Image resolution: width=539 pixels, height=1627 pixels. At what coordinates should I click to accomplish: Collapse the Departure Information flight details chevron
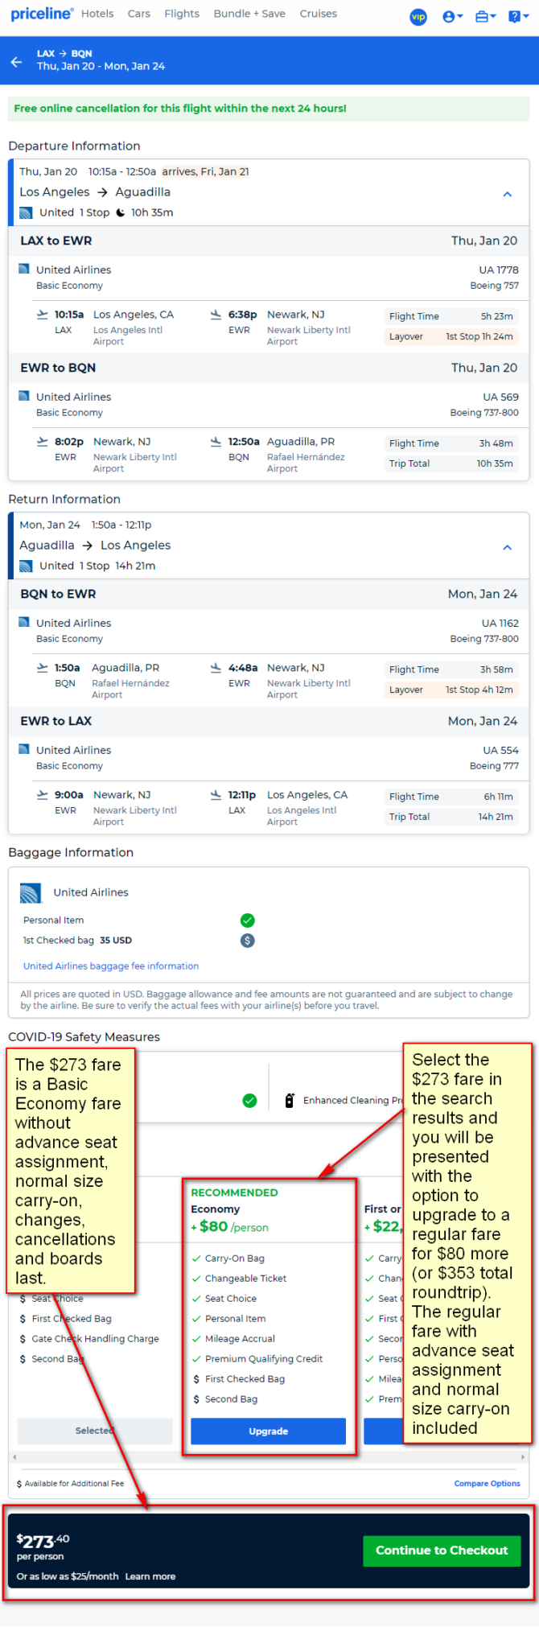pos(508,194)
